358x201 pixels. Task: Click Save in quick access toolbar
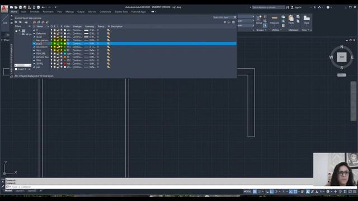click(x=21, y=7)
